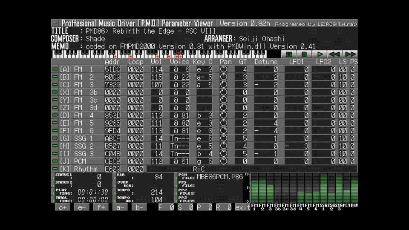
Task: Toggle the green indicator for [K] Rhythm
Action: tap(55, 169)
